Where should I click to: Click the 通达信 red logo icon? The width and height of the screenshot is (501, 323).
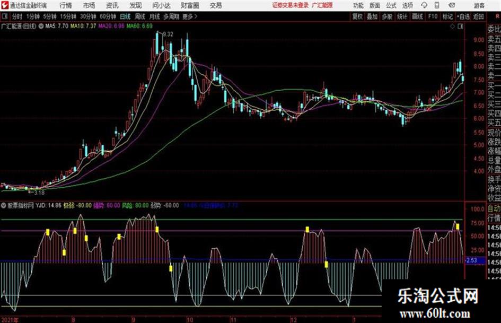5,5
